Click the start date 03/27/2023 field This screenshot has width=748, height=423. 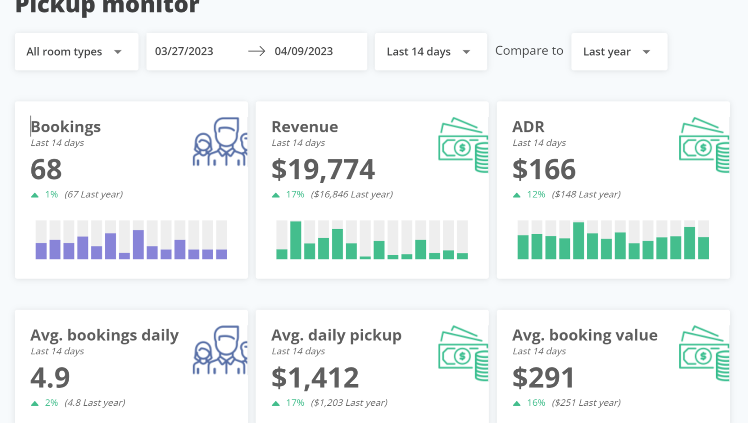pyautogui.click(x=184, y=51)
